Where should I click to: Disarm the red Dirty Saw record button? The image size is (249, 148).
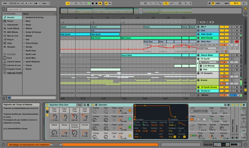point(237,42)
